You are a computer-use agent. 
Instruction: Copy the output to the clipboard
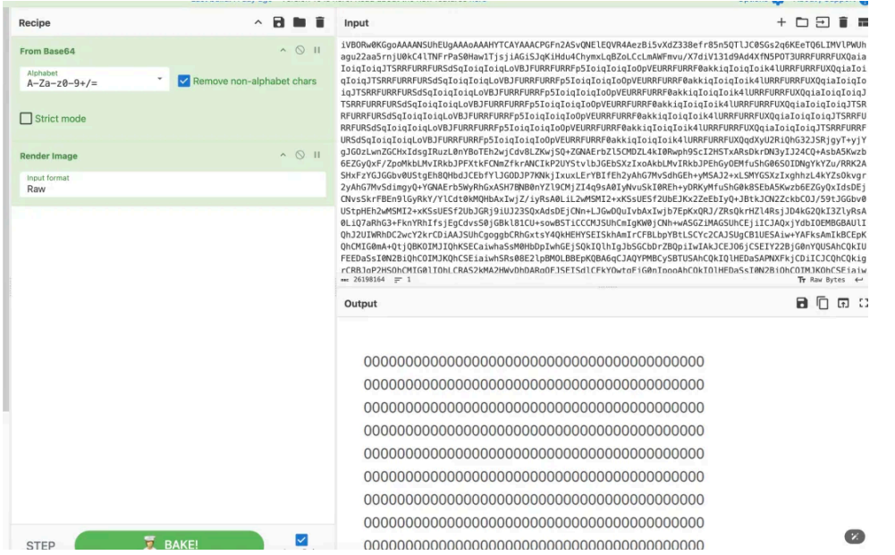point(823,303)
